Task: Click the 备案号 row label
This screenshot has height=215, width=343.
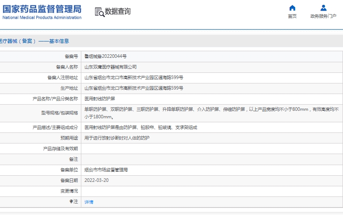Action: 71,57
